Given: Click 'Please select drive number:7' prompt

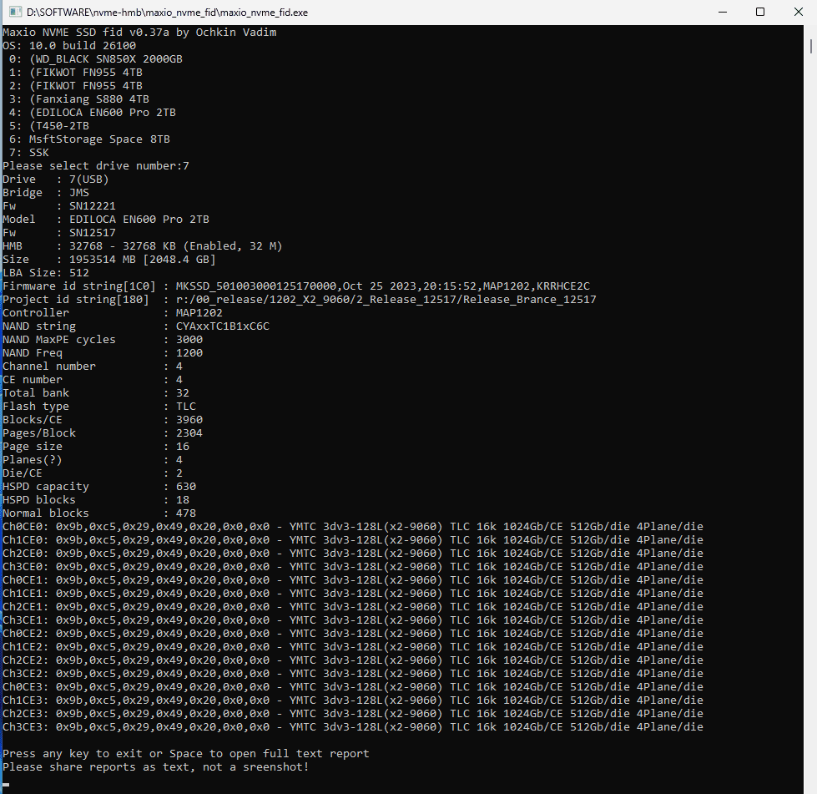Looking at the screenshot, I should pos(96,166).
